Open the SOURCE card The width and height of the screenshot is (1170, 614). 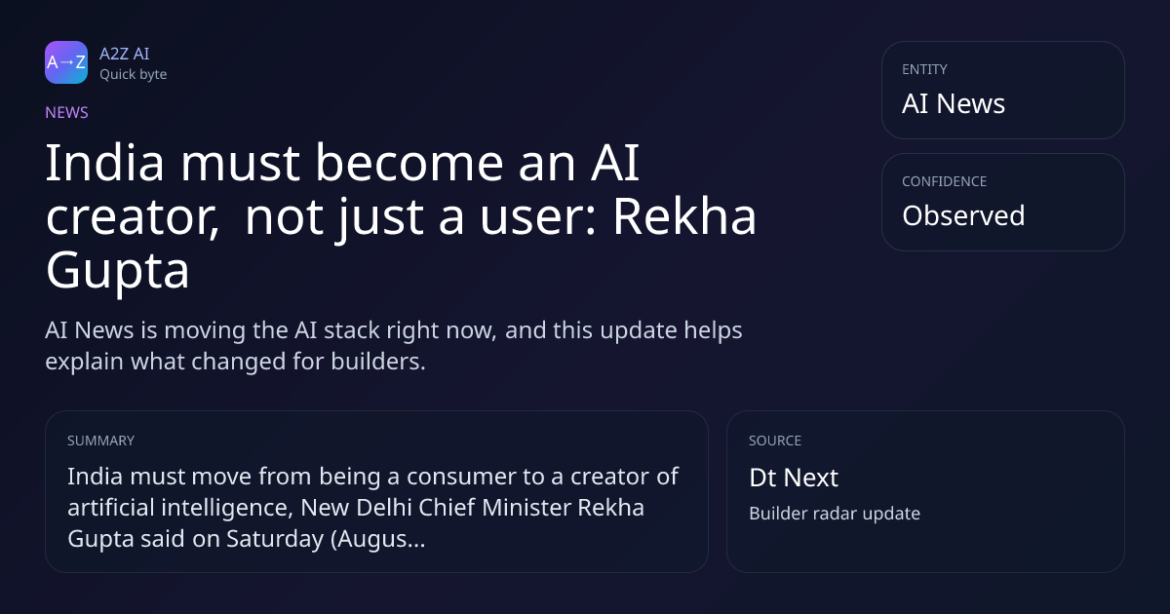pos(925,491)
